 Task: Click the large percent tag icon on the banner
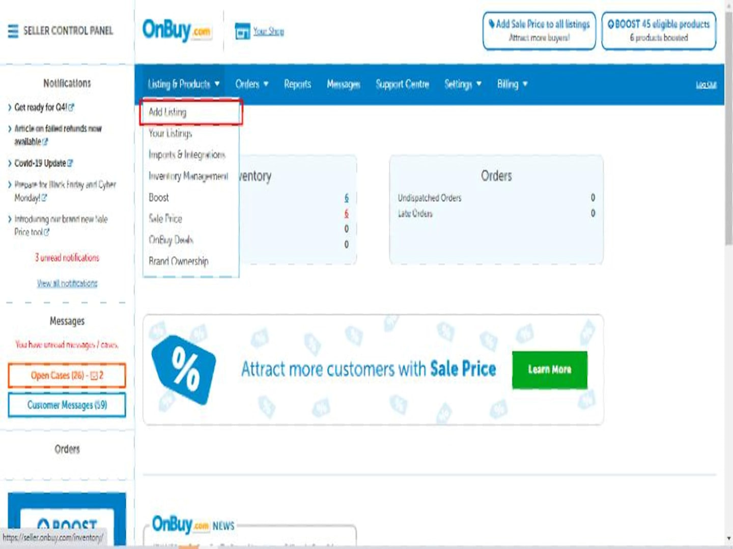point(184,370)
